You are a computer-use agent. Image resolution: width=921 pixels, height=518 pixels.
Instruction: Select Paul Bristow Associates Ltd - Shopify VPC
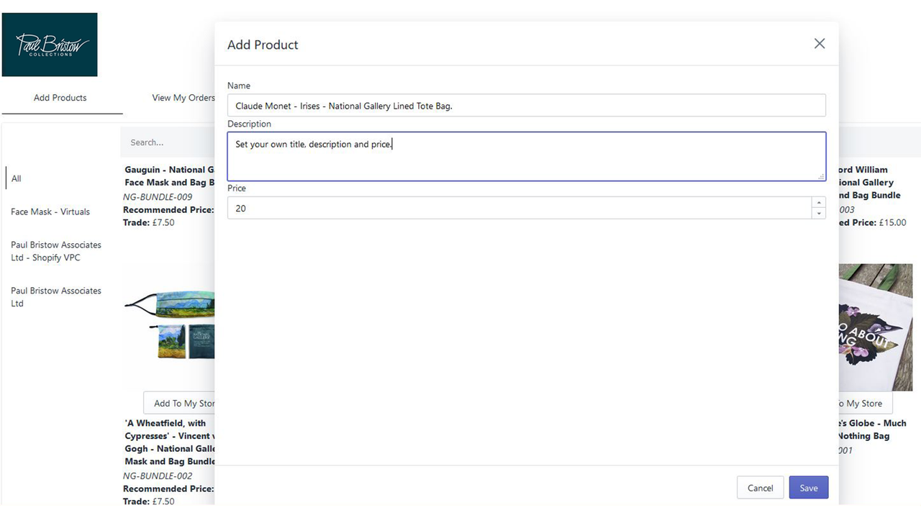click(x=56, y=251)
